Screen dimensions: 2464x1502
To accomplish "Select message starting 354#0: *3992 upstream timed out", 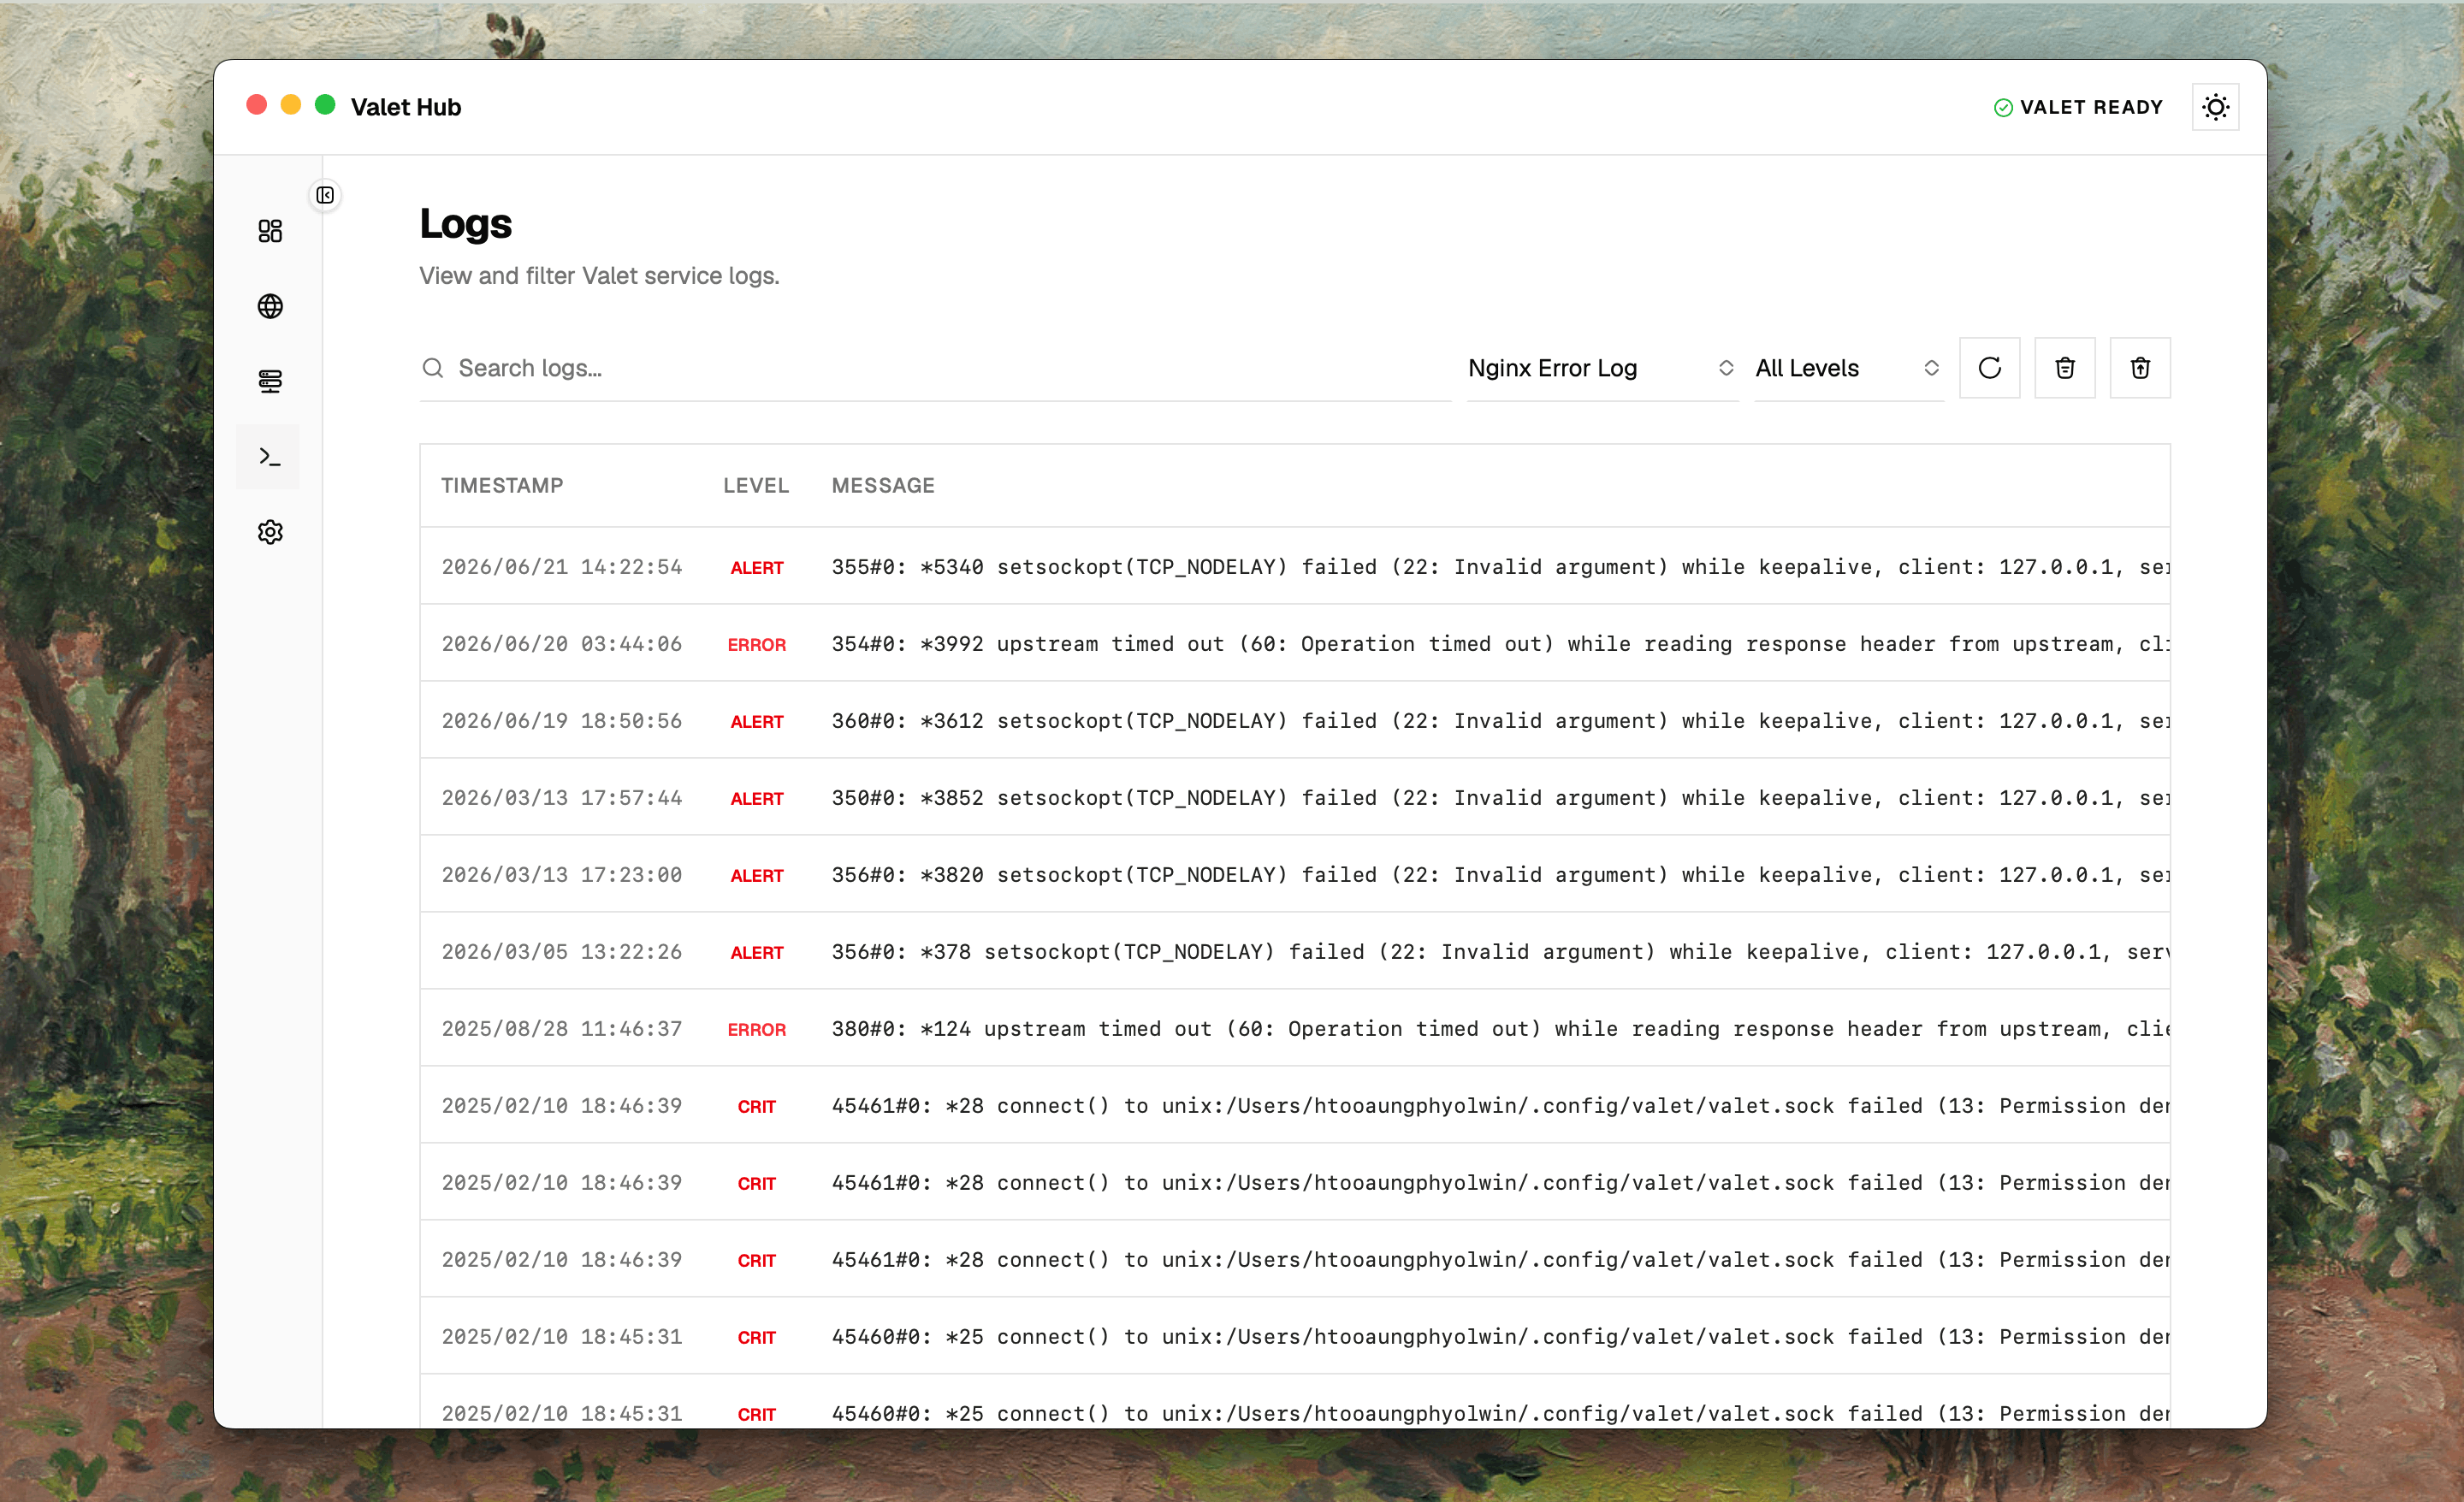I will (x=1500, y=644).
